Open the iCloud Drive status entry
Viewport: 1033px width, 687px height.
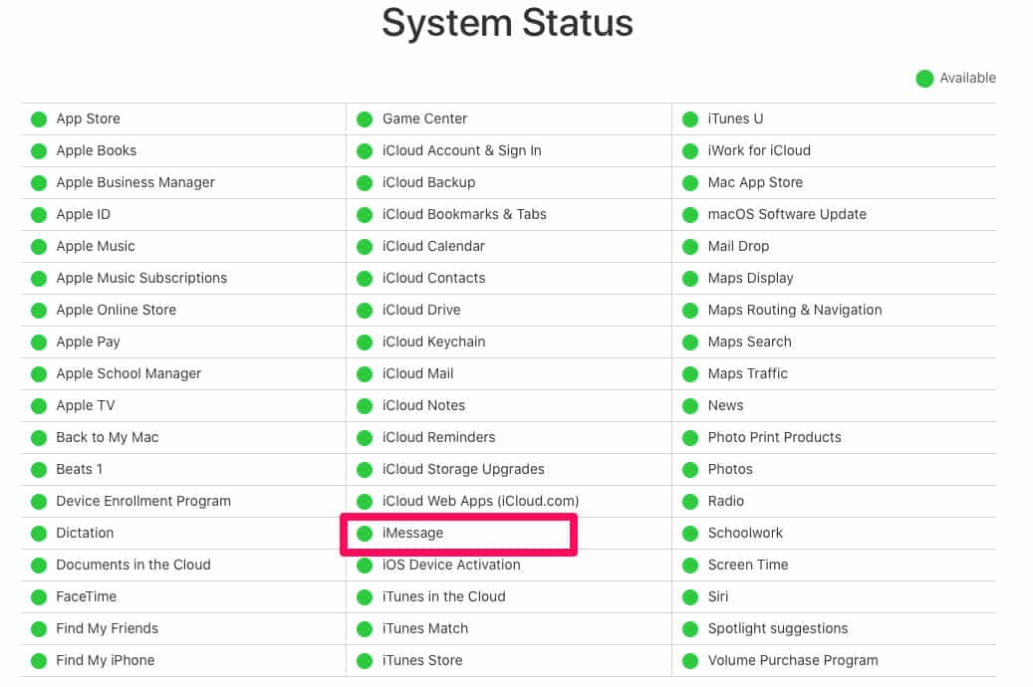coord(421,311)
